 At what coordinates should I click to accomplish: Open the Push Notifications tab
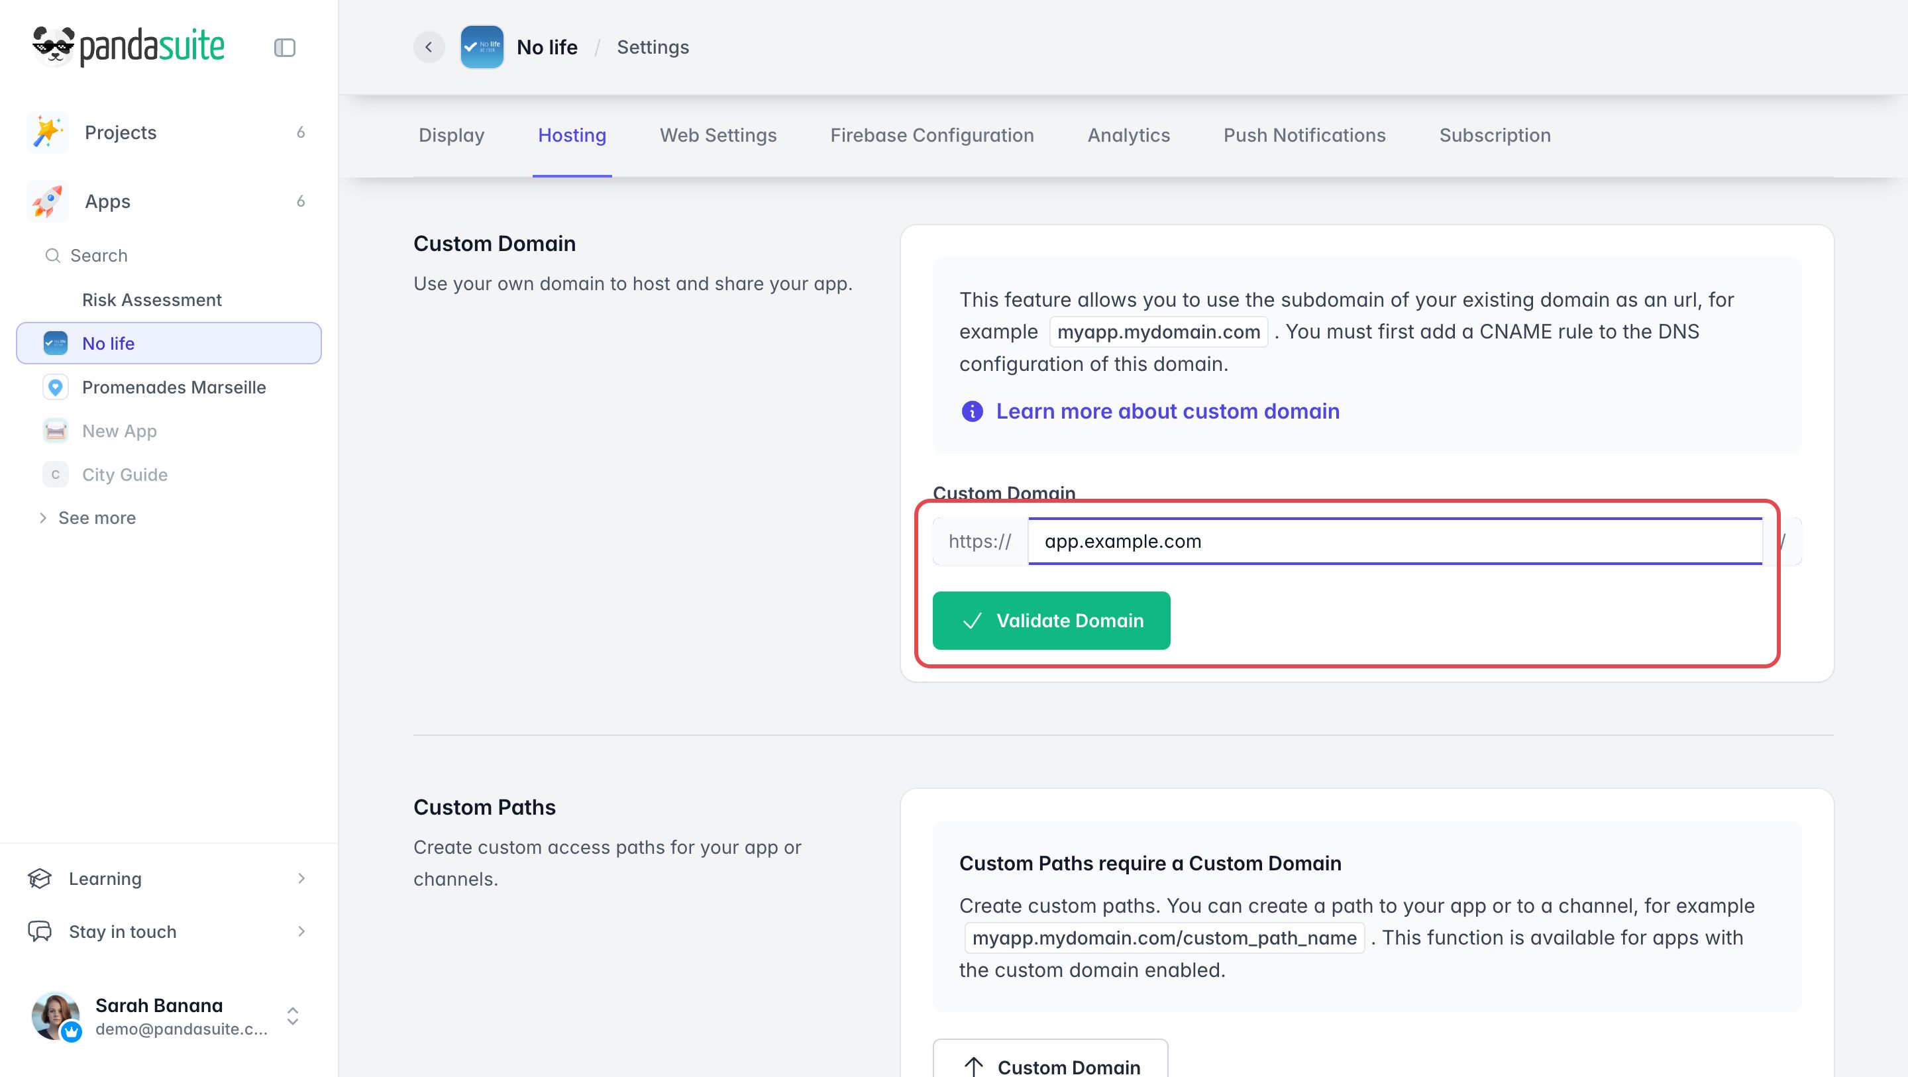click(1304, 136)
